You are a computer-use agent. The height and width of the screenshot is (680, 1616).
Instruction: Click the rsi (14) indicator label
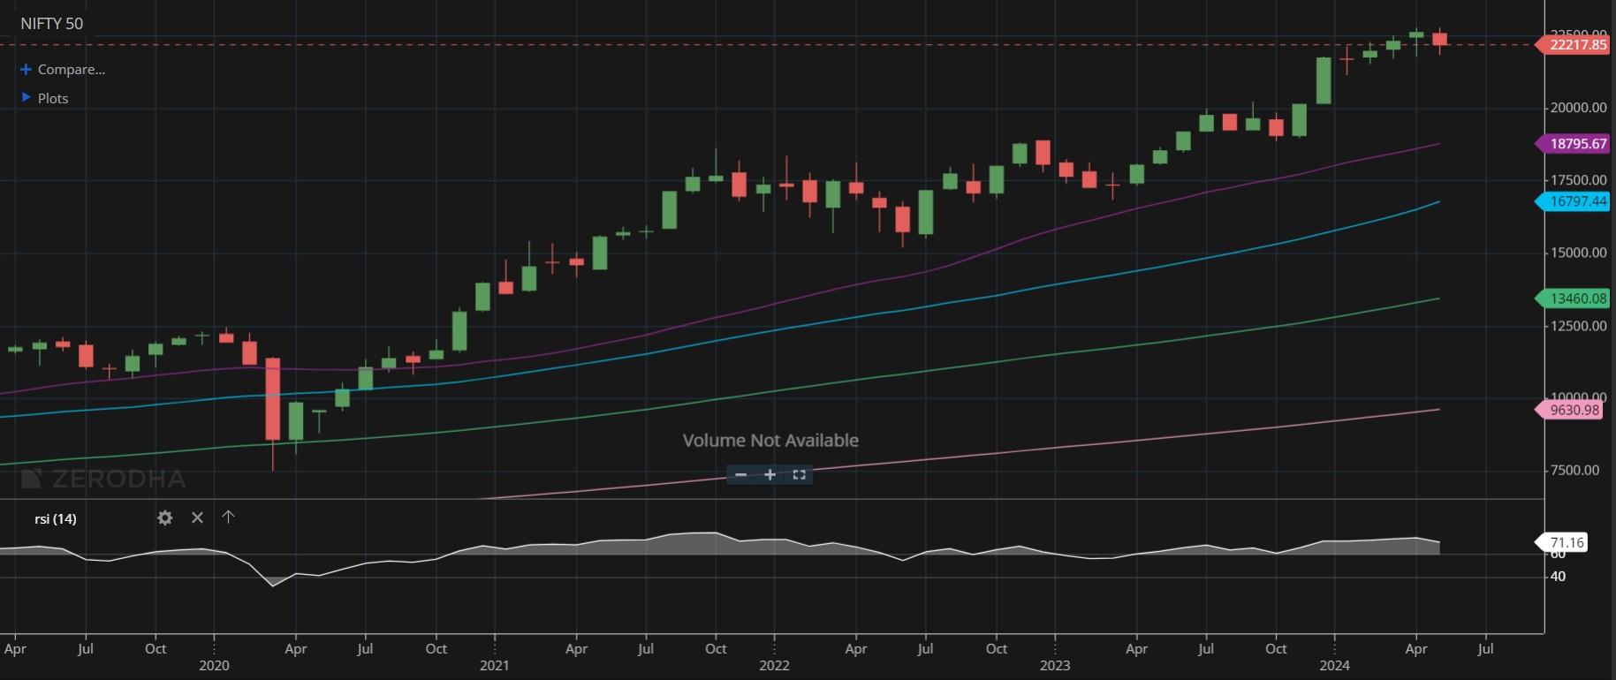pos(56,518)
